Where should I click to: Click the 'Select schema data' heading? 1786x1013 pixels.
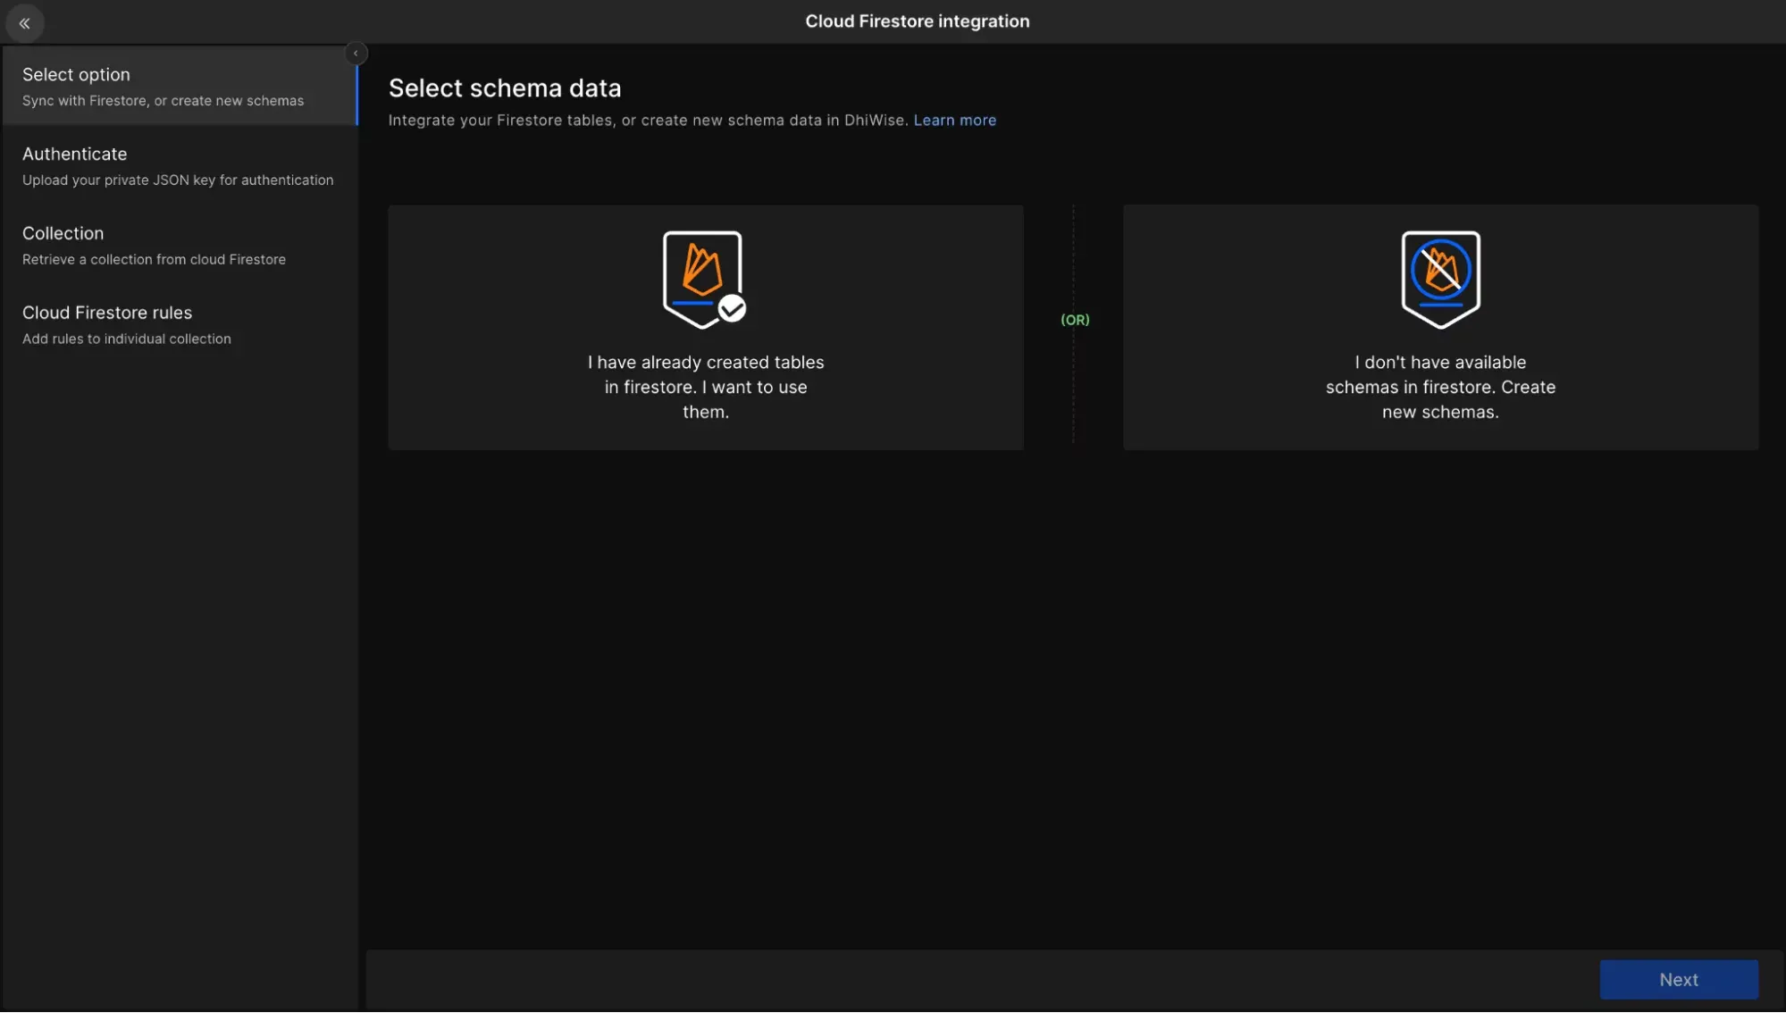505,88
